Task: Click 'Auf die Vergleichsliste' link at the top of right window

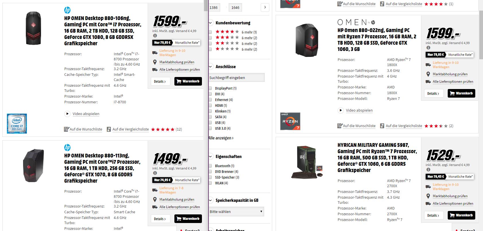Action: [404, 4]
